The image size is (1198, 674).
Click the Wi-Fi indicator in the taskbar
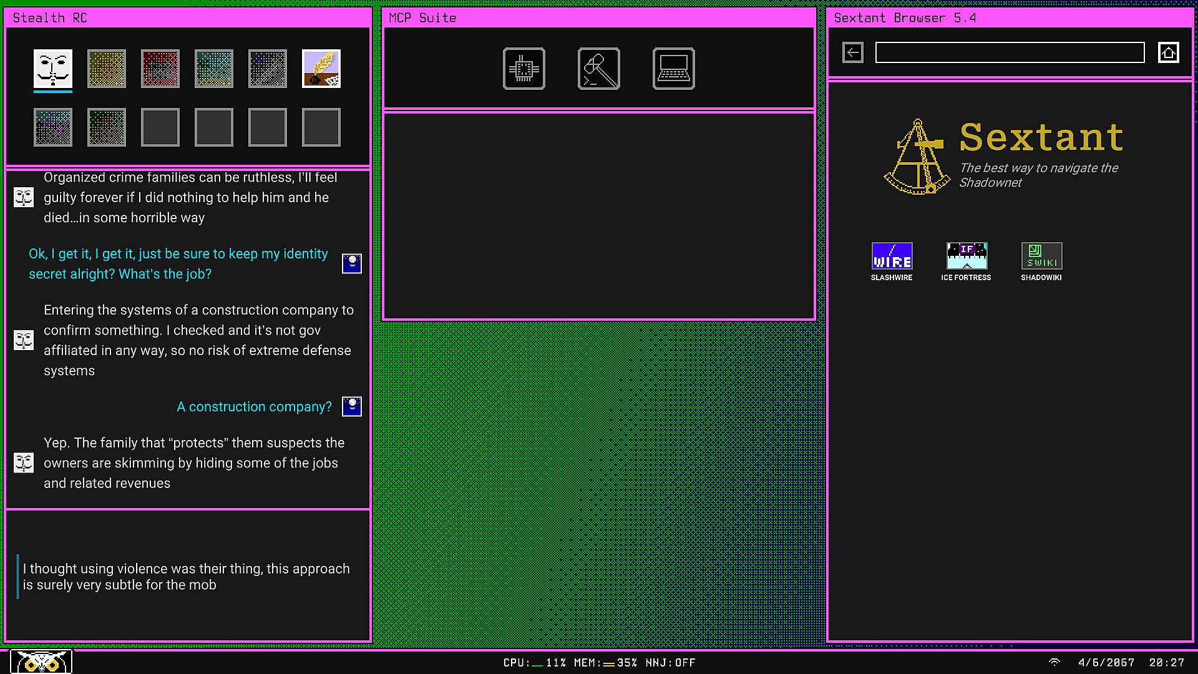(x=1054, y=662)
